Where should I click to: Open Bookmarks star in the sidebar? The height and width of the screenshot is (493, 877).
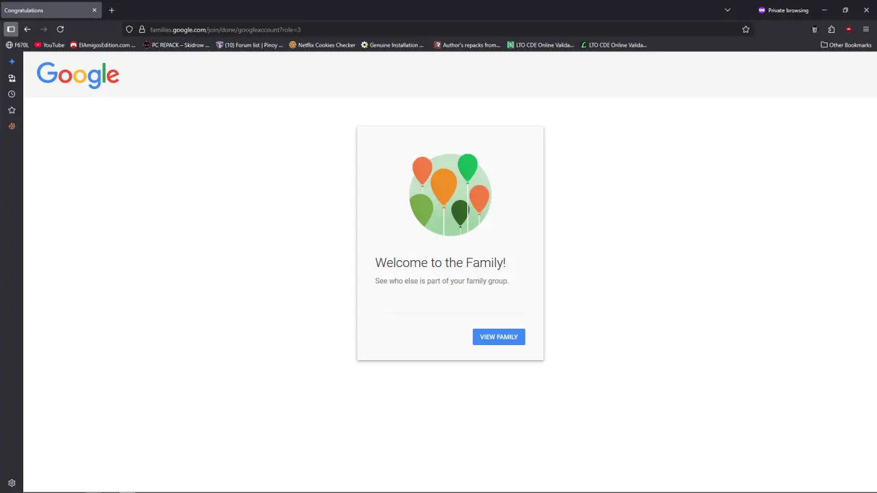tap(12, 110)
